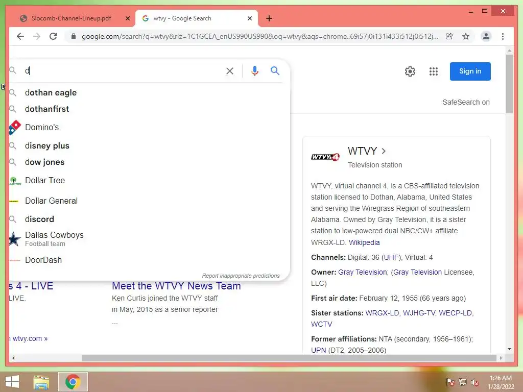Click the muted volume tray icon

click(x=474, y=382)
